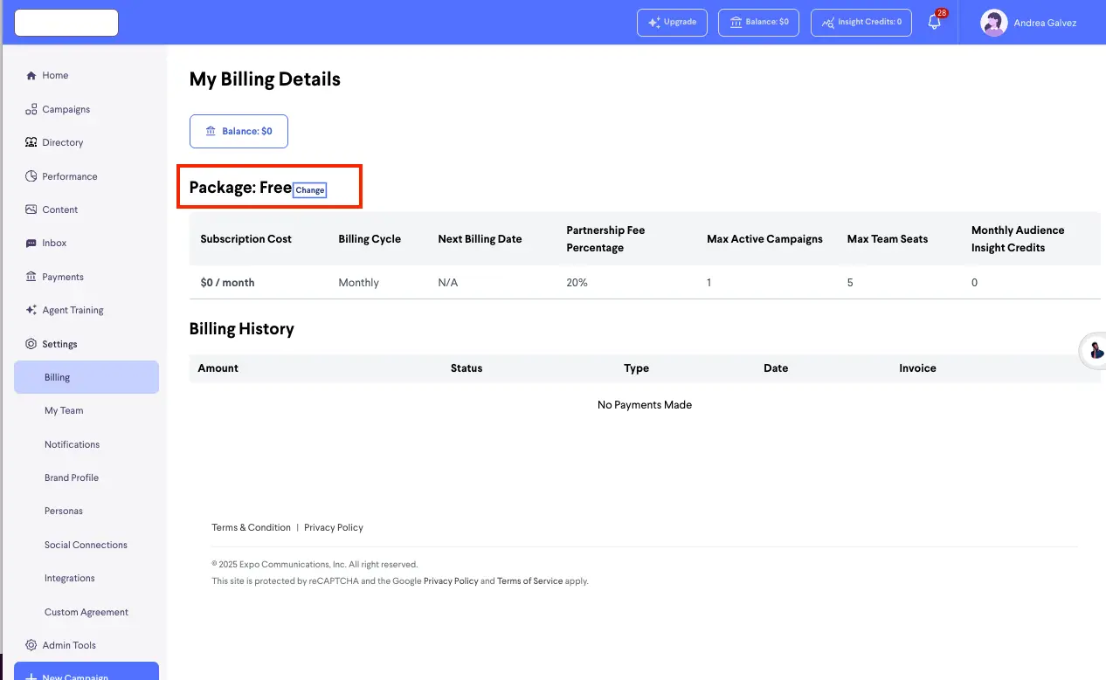
Task: Open Notifications settings item
Action: coord(72,444)
